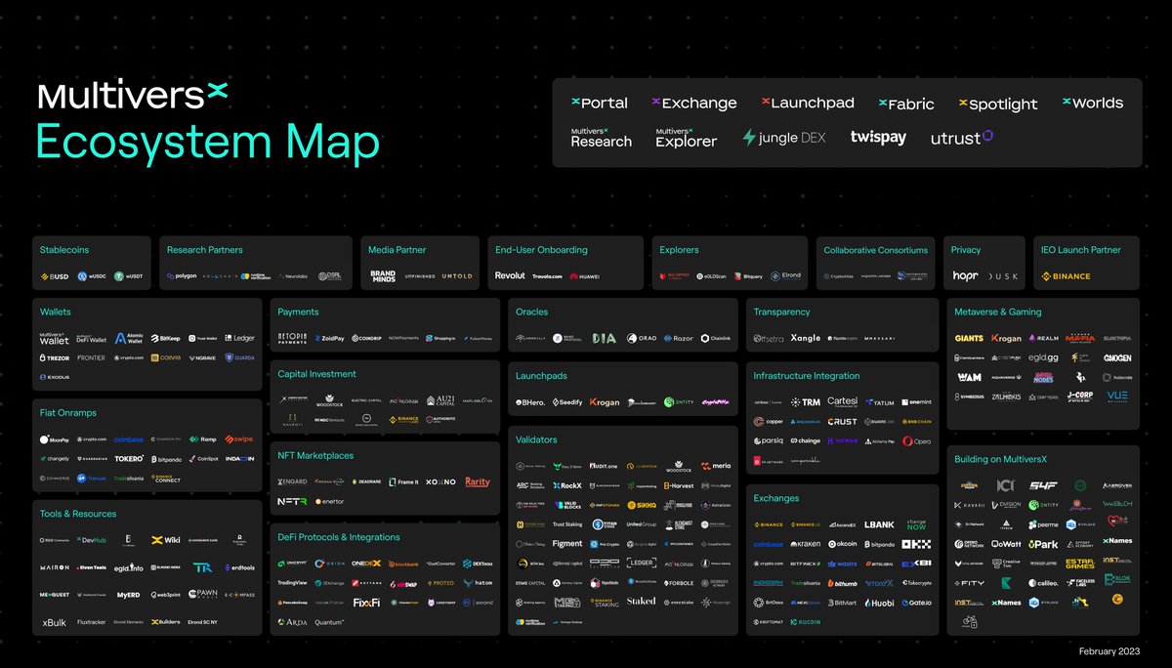Click the Trezor logo in Wallets

(x=55, y=358)
